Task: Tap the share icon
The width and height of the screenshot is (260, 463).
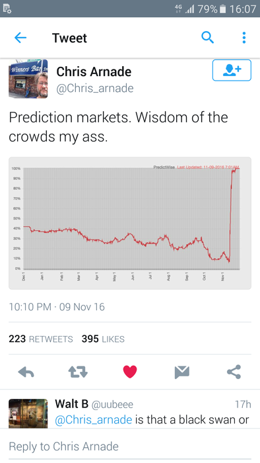Action: coord(234,372)
